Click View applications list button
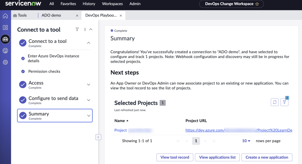The width and height of the screenshot is (302, 164). coord(217,157)
